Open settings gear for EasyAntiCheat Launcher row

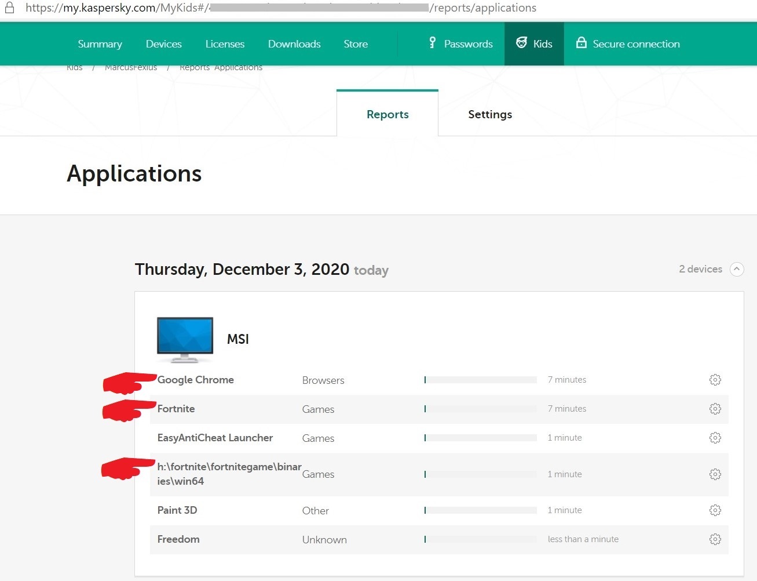[x=715, y=438]
